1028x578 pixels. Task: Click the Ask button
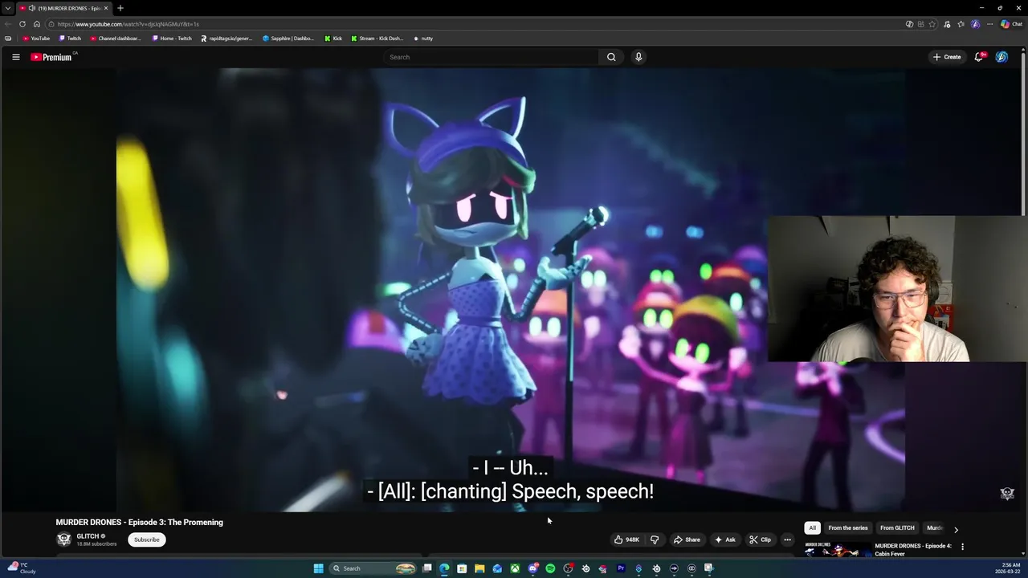pyautogui.click(x=725, y=539)
